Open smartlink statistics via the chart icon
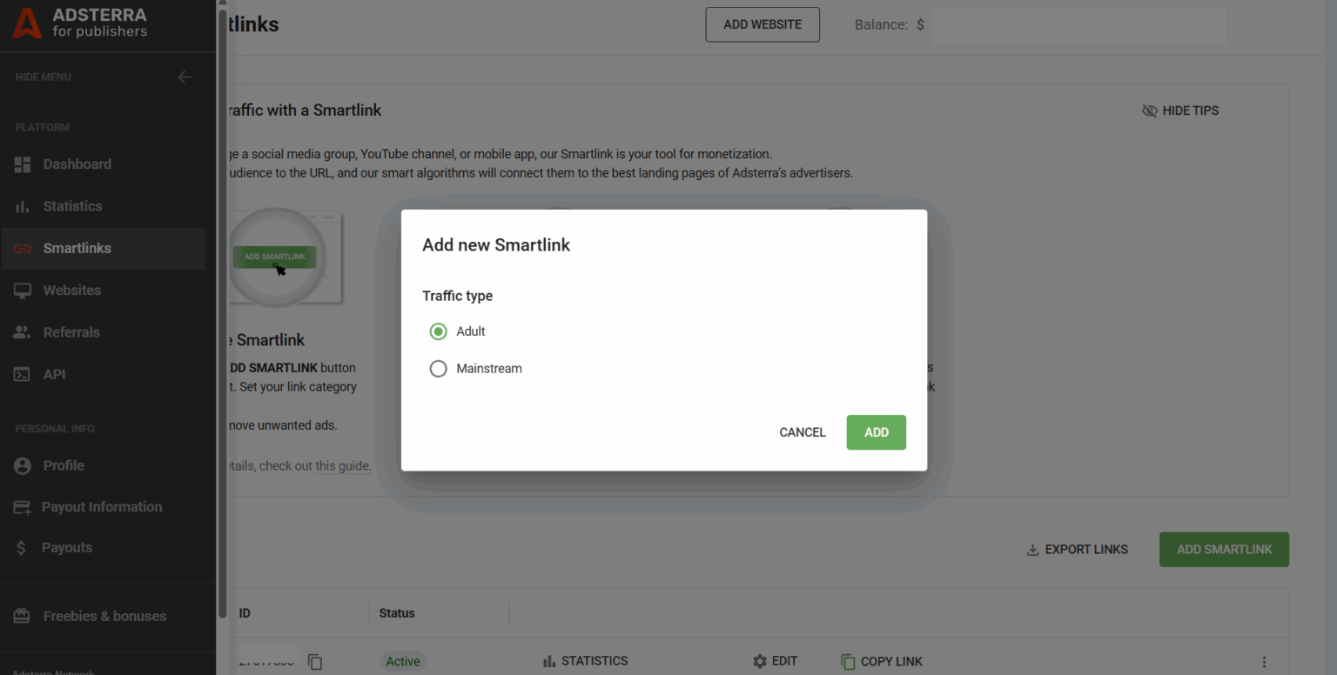Screen dimensions: 1337x675 click(x=548, y=661)
